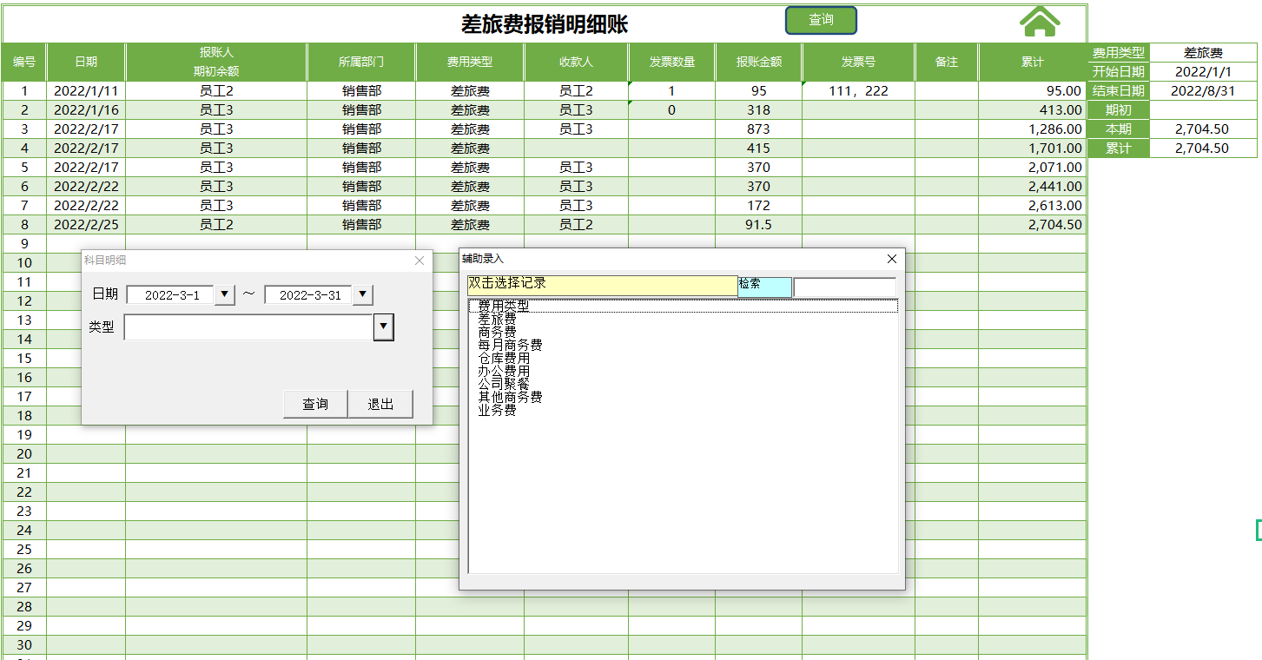Expand the 类型 combo box arrow
Image resolution: width=1262 pixels, height=660 pixels.
(x=383, y=327)
